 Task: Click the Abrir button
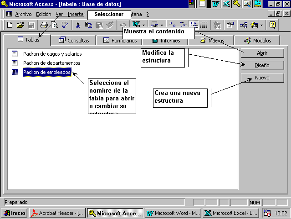tap(262, 53)
